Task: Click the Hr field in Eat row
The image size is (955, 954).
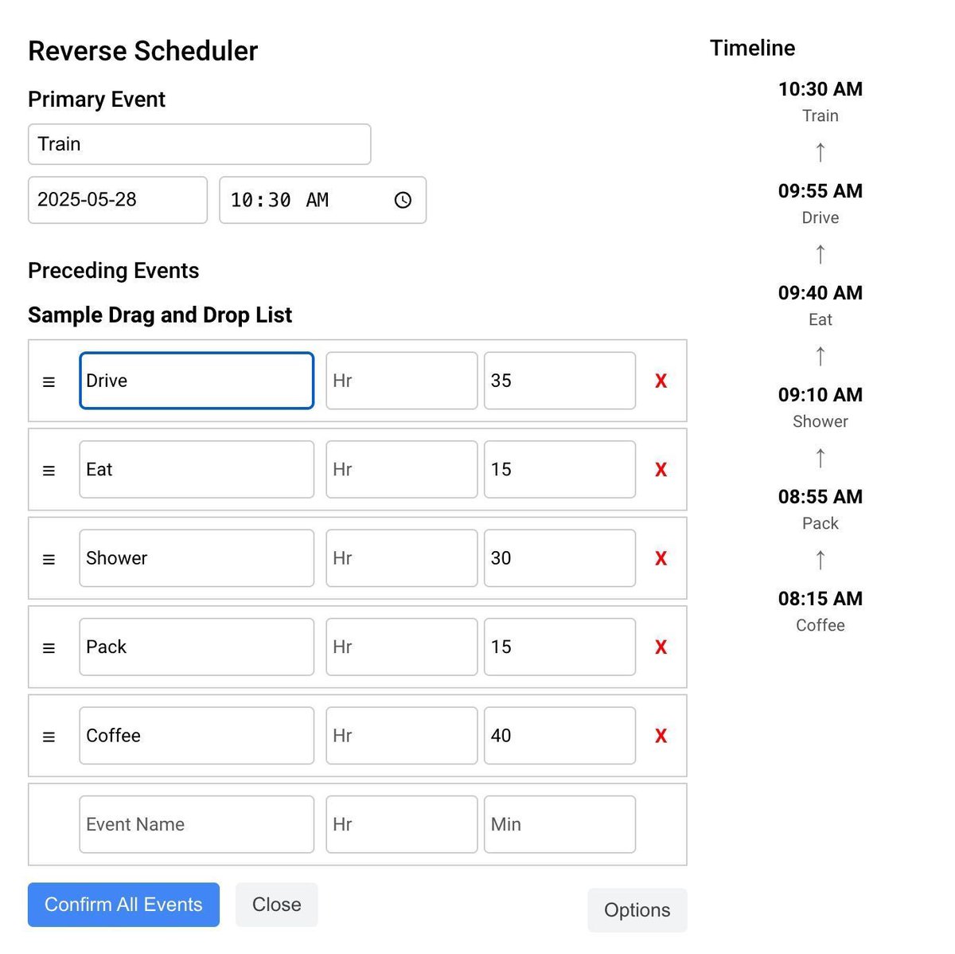Action: coord(402,470)
